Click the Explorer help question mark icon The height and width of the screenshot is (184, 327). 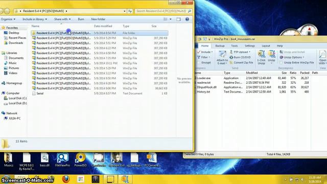(187, 19)
